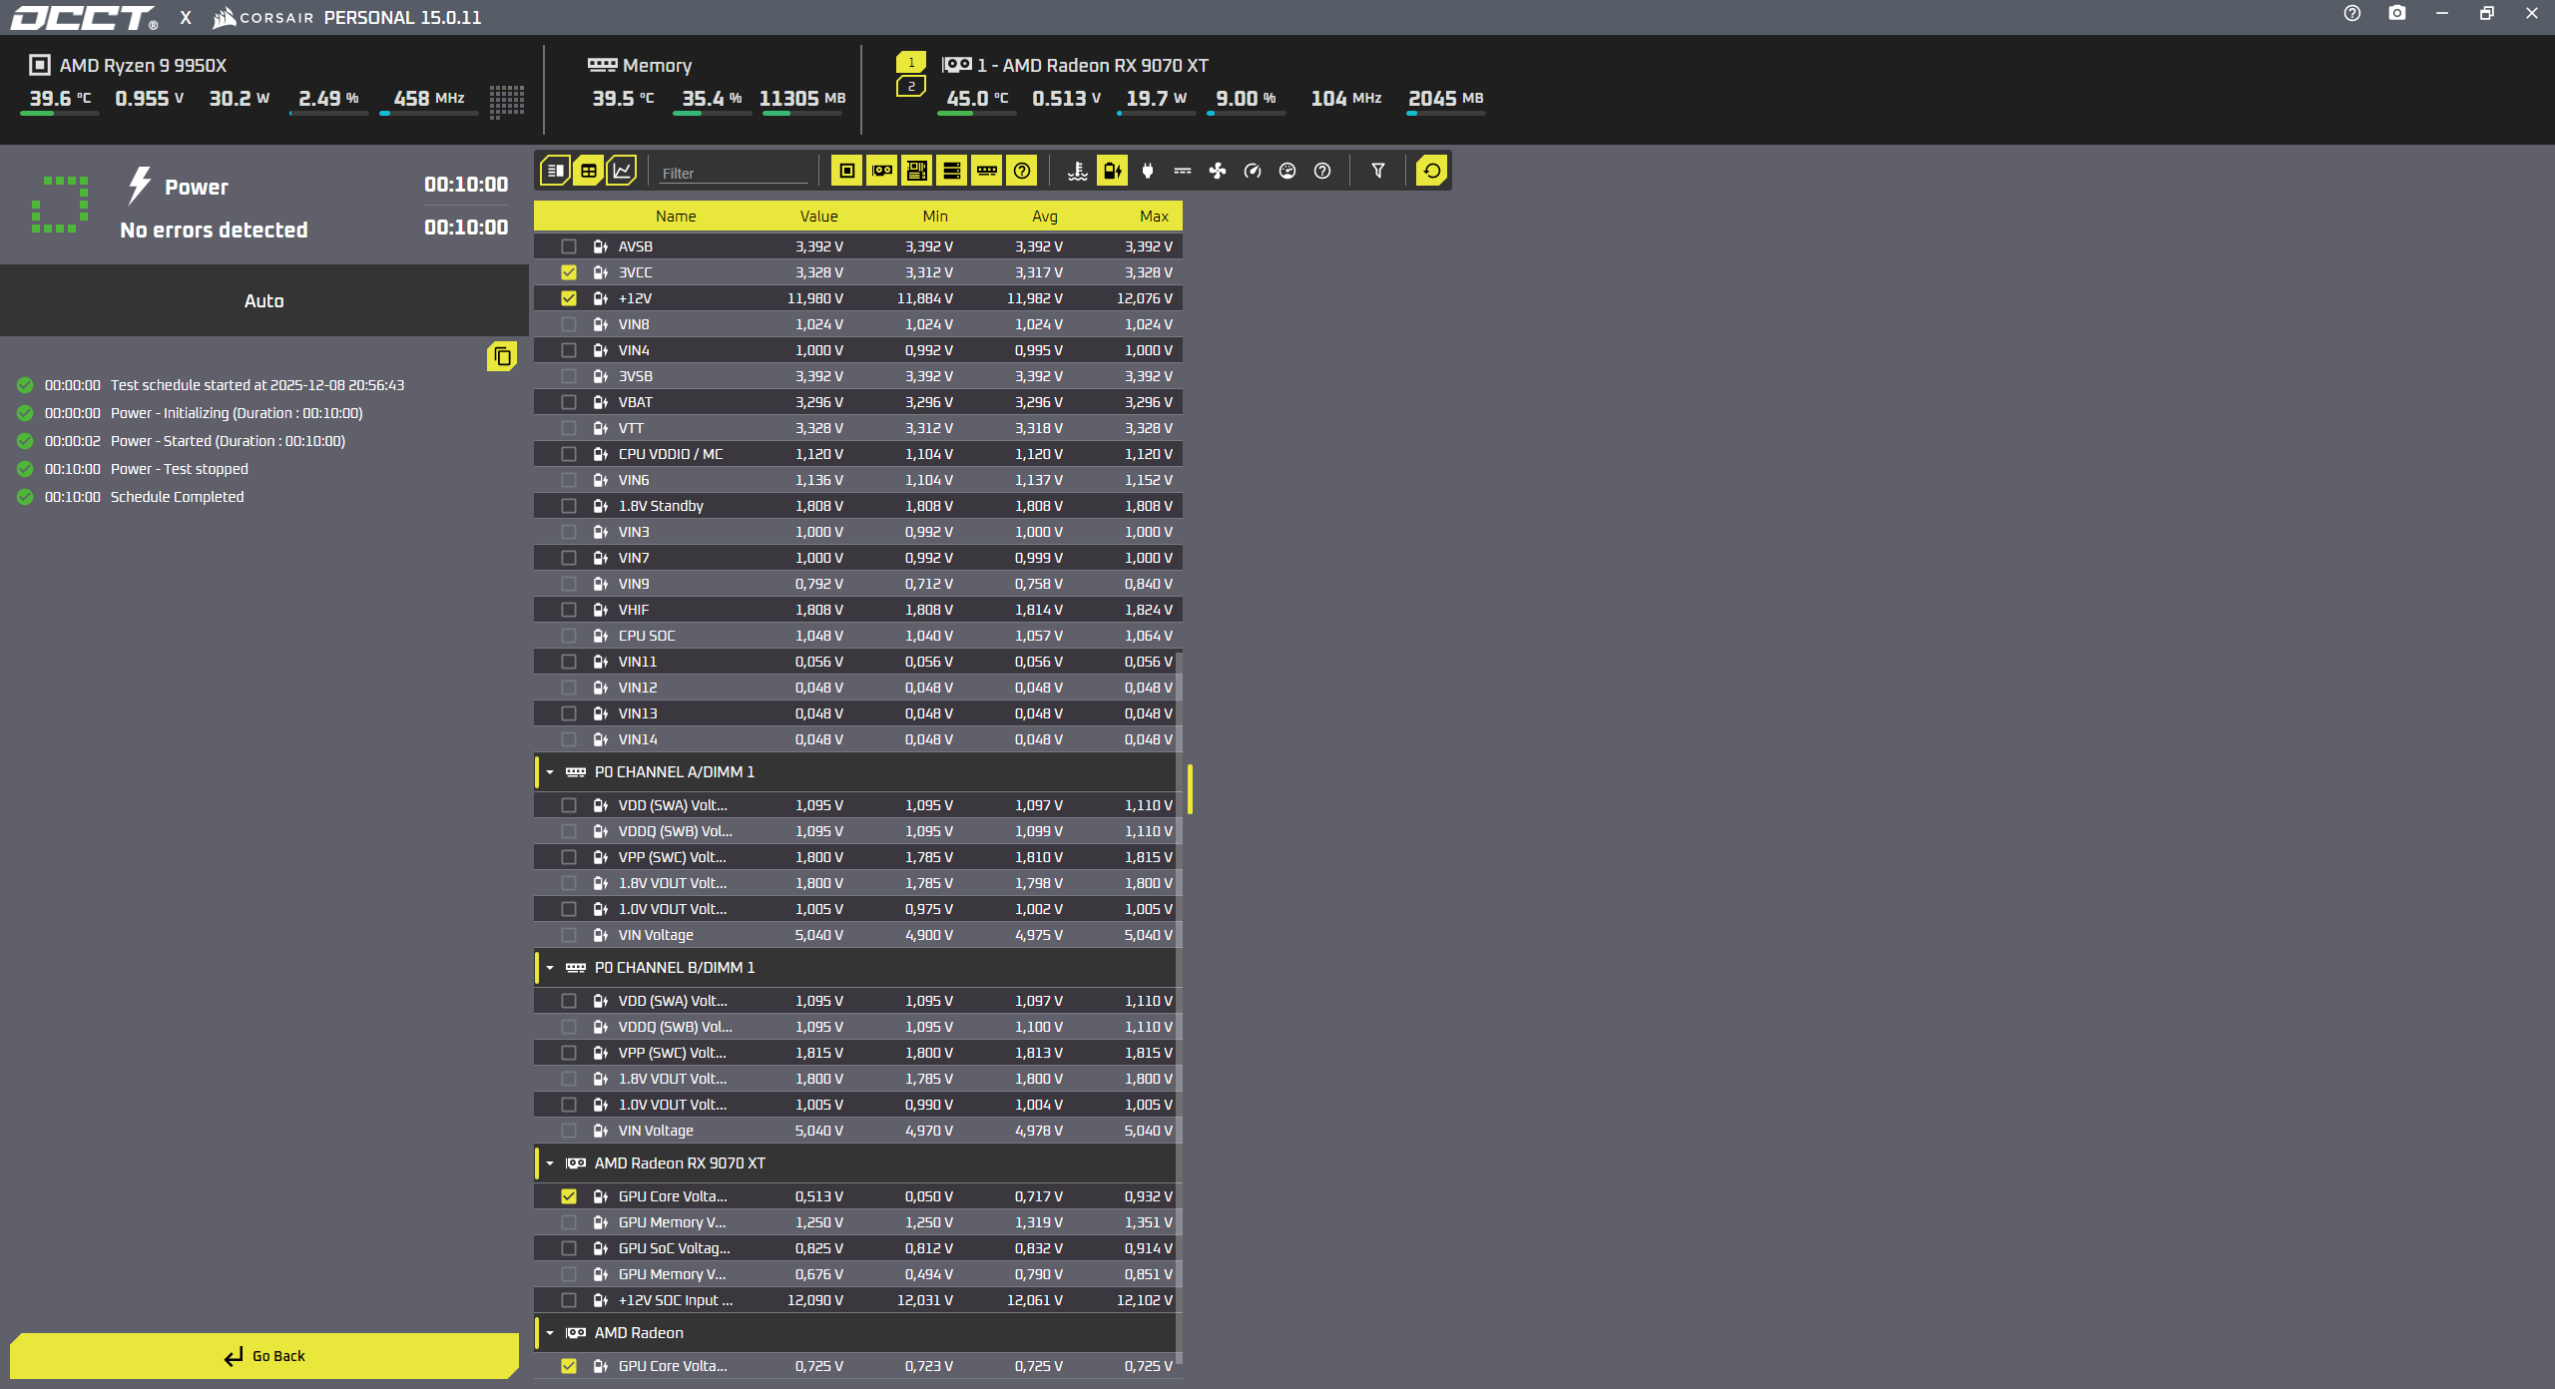
Task: Sort by Avg column header
Action: 1045,216
